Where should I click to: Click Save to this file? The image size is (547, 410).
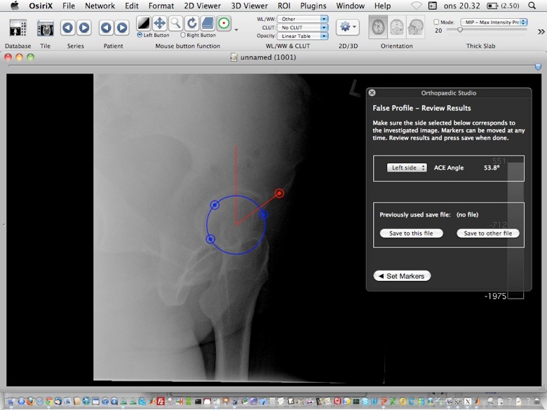411,233
